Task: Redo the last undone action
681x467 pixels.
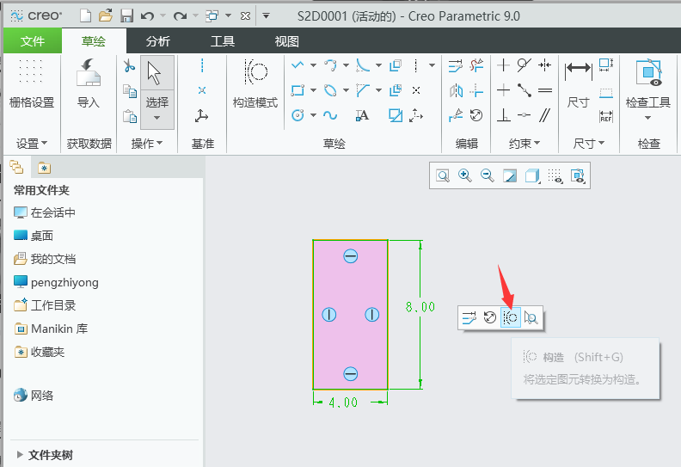Action: click(x=180, y=16)
